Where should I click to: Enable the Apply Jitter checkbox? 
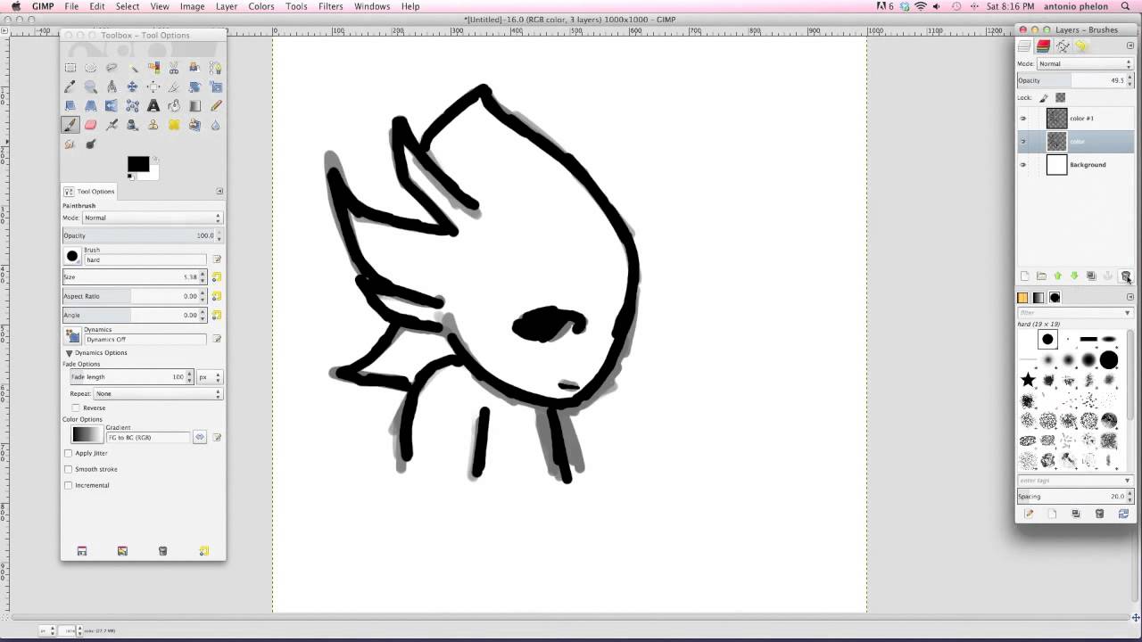(68, 453)
